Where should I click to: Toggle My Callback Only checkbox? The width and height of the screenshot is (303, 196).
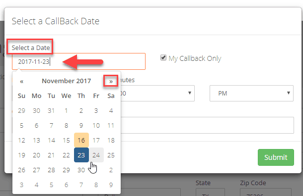coord(163,57)
